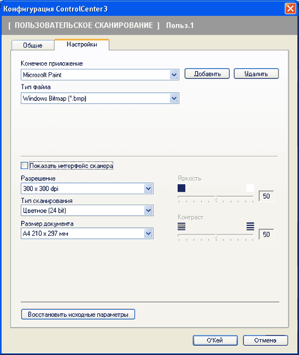Click the Добавить button

coord(207,74)
